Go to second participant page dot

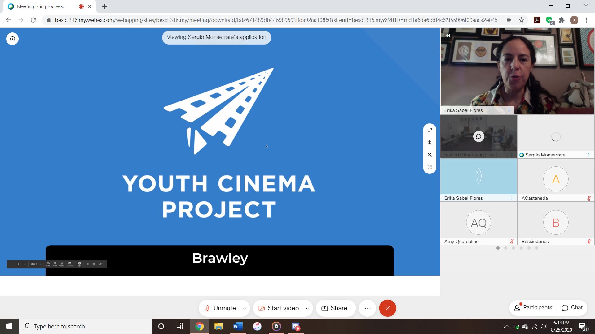[506, 248]
